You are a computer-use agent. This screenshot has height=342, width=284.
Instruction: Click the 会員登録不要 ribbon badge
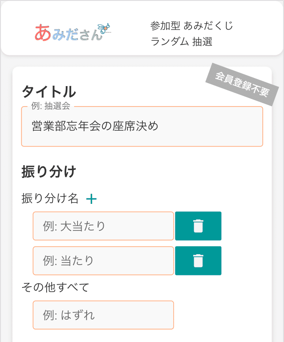tap(242, 84)
